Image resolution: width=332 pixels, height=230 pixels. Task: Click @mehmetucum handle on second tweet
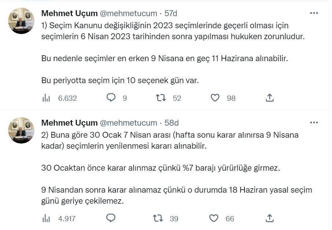click(128, 123)
